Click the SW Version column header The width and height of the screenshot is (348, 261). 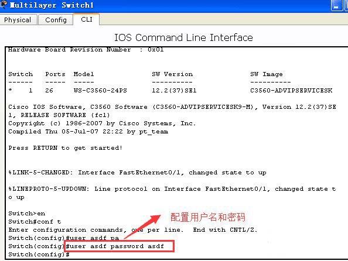coord(172,74)
